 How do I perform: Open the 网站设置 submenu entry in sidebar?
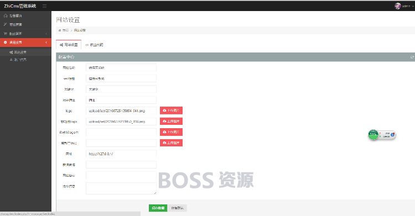tap(25, 52)
